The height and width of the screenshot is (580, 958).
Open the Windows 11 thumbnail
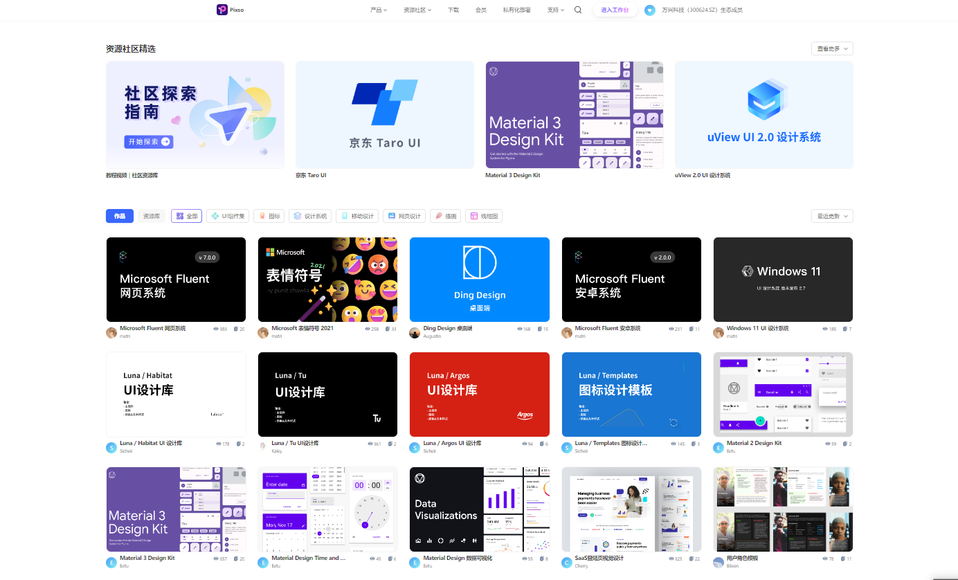(x=783, y=280)
